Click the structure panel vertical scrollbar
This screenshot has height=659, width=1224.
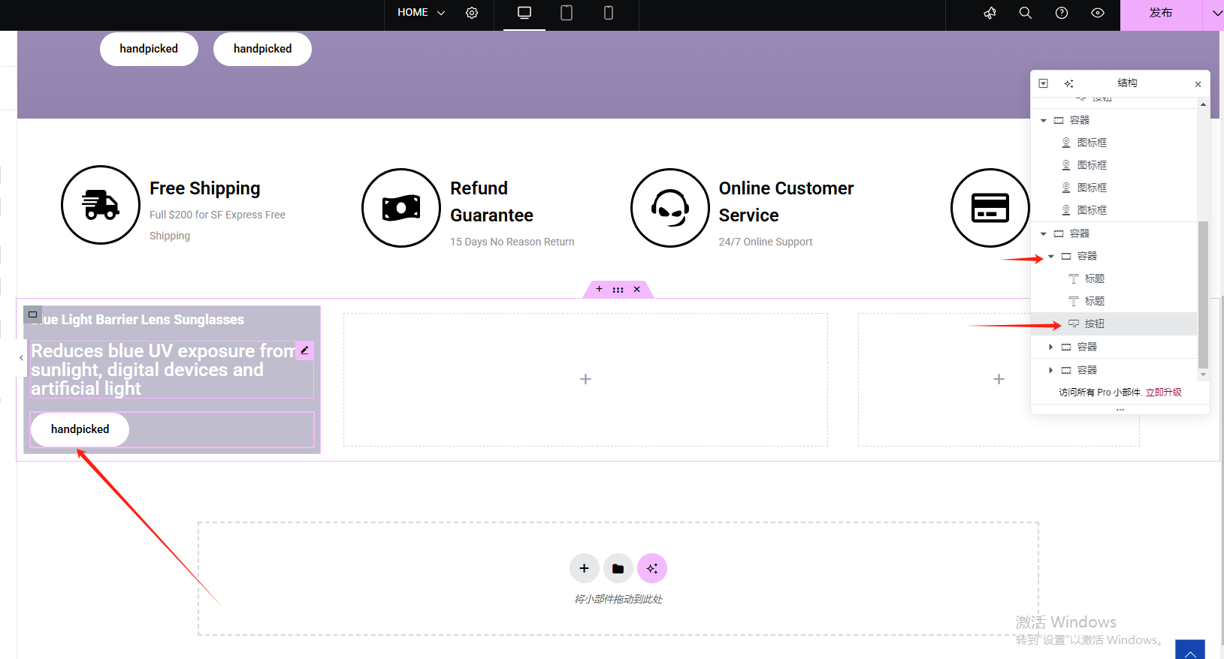coord(1203,293)
